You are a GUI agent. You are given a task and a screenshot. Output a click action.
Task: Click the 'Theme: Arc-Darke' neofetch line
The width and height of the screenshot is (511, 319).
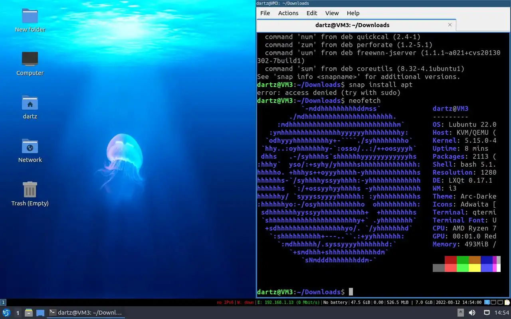click(465, 196)
